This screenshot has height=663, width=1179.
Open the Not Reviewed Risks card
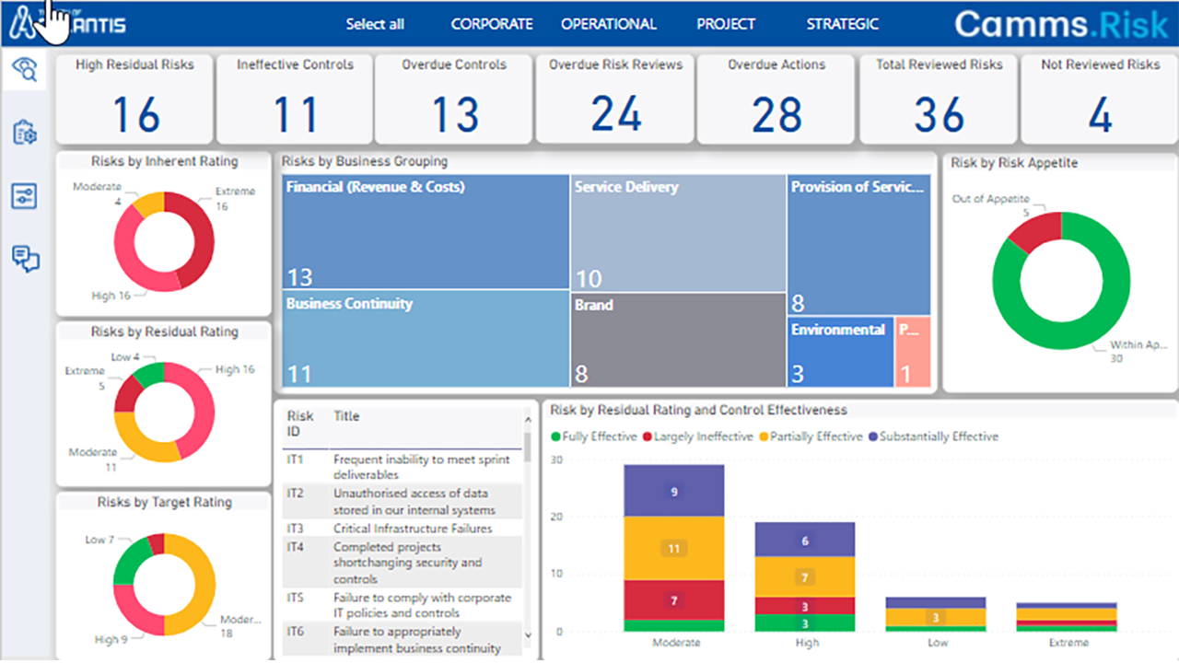click(1100, 98)
